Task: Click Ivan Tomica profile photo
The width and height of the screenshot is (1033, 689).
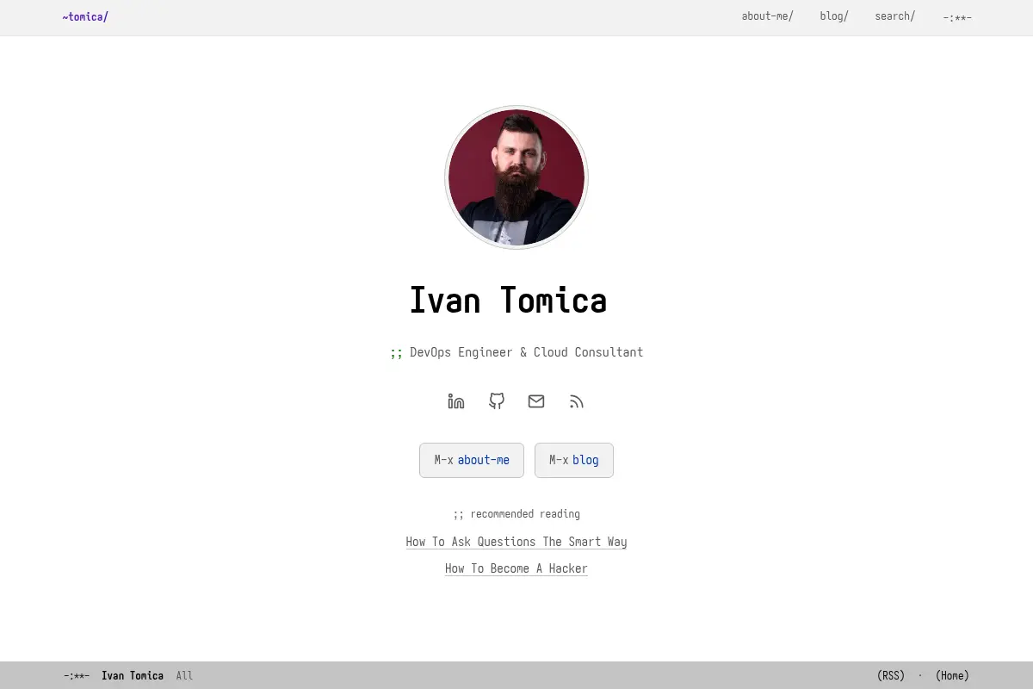Action: (516, 177)
